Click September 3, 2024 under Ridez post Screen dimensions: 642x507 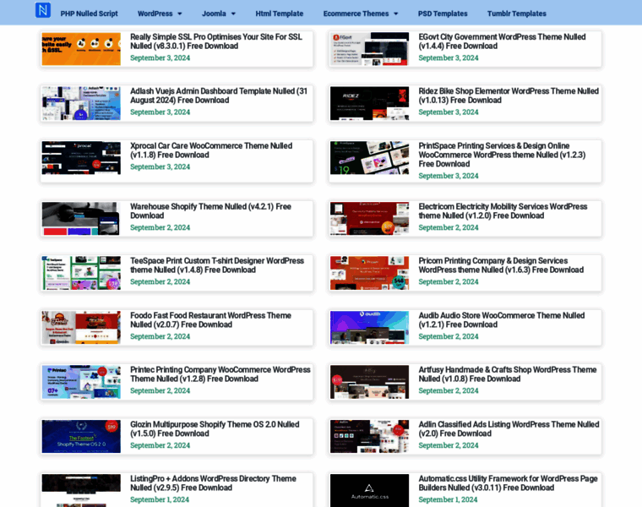pos(449,112)
